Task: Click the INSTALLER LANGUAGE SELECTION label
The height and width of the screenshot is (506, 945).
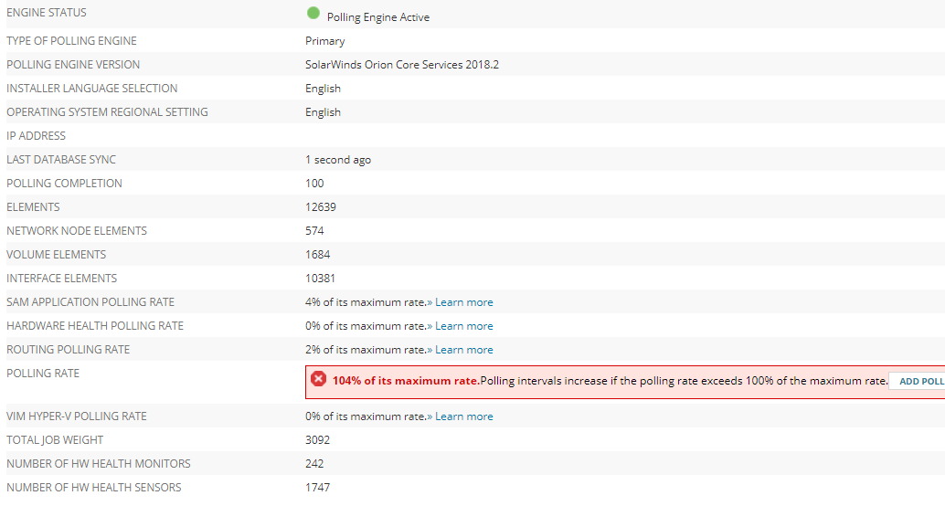Action: point(92,89)
